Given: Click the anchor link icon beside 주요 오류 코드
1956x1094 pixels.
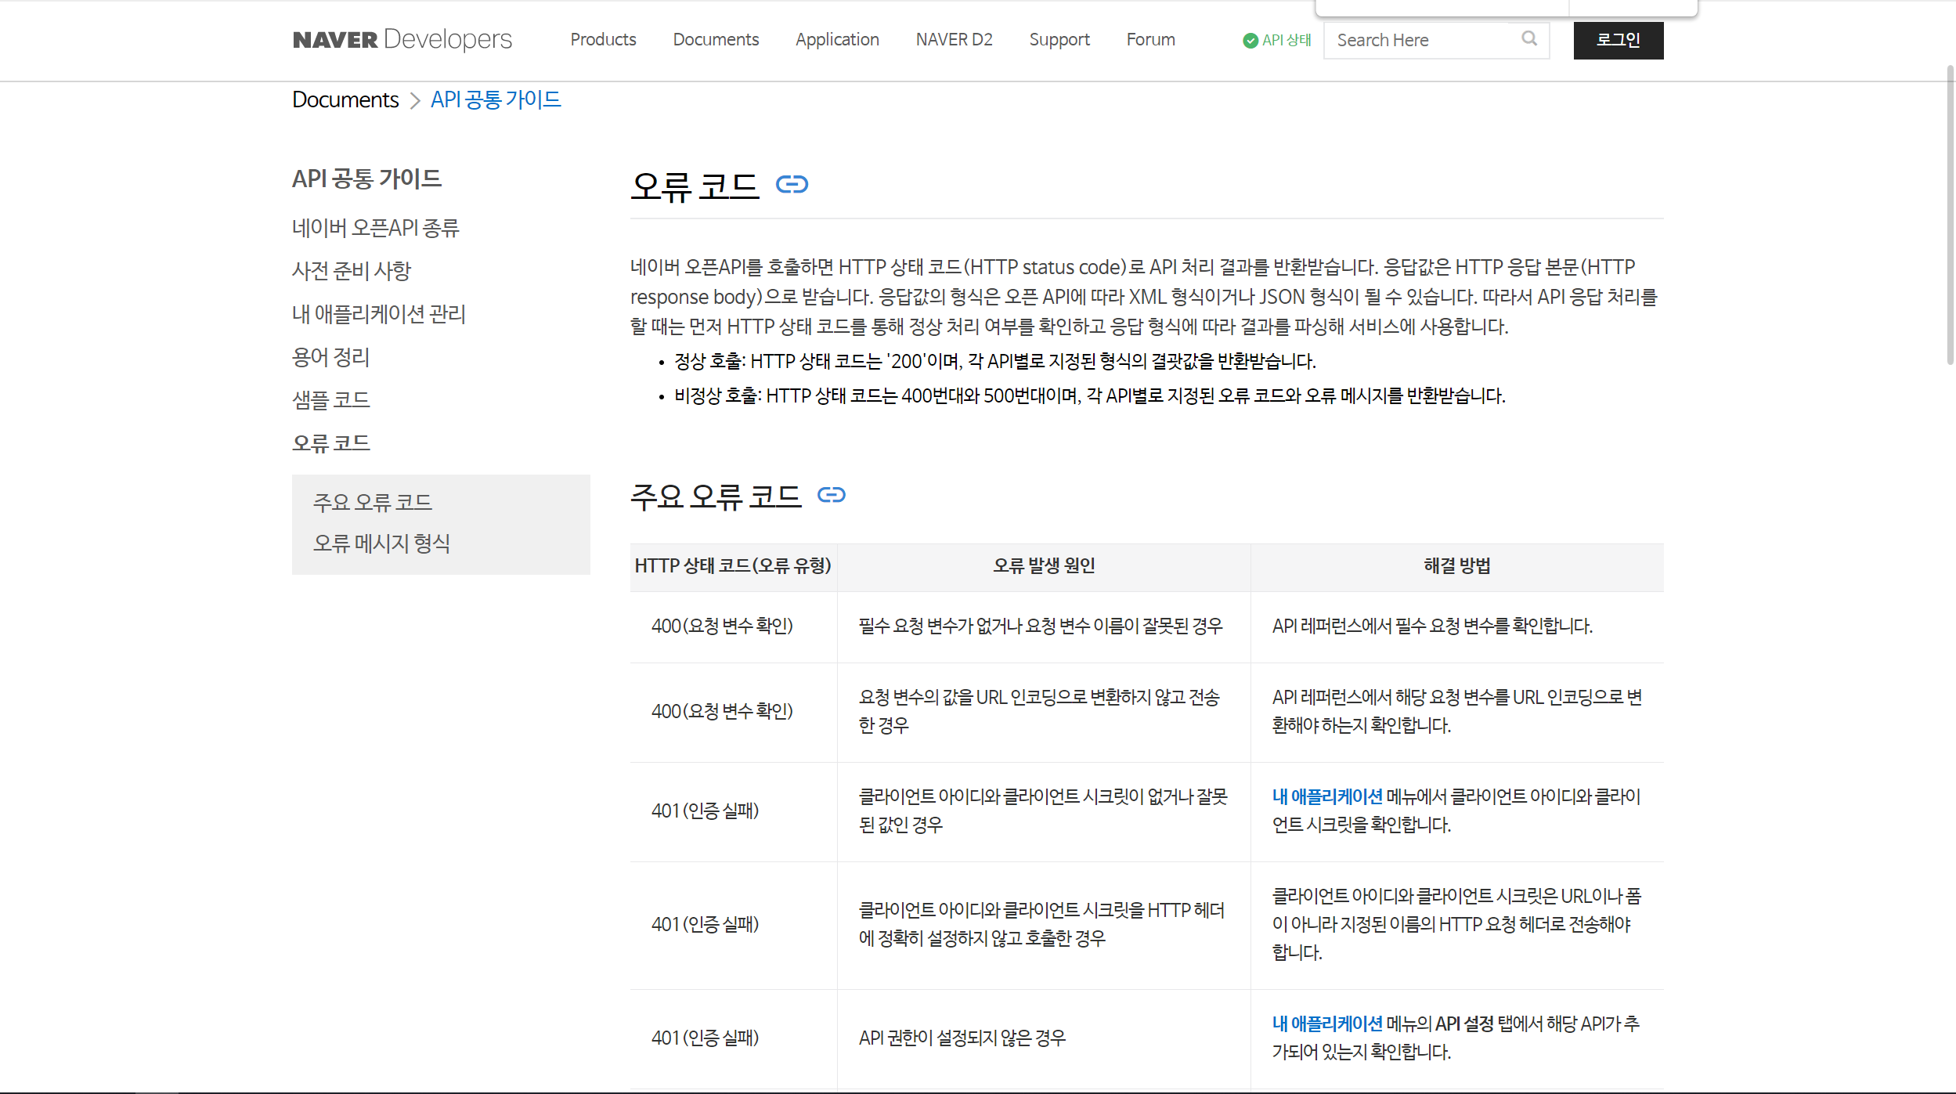Looking at the screenshot, I should [x=831, y=495].
